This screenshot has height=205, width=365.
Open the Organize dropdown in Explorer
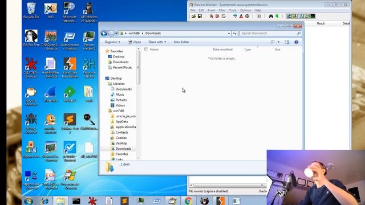pyautogui.click(x=112, y=42)
